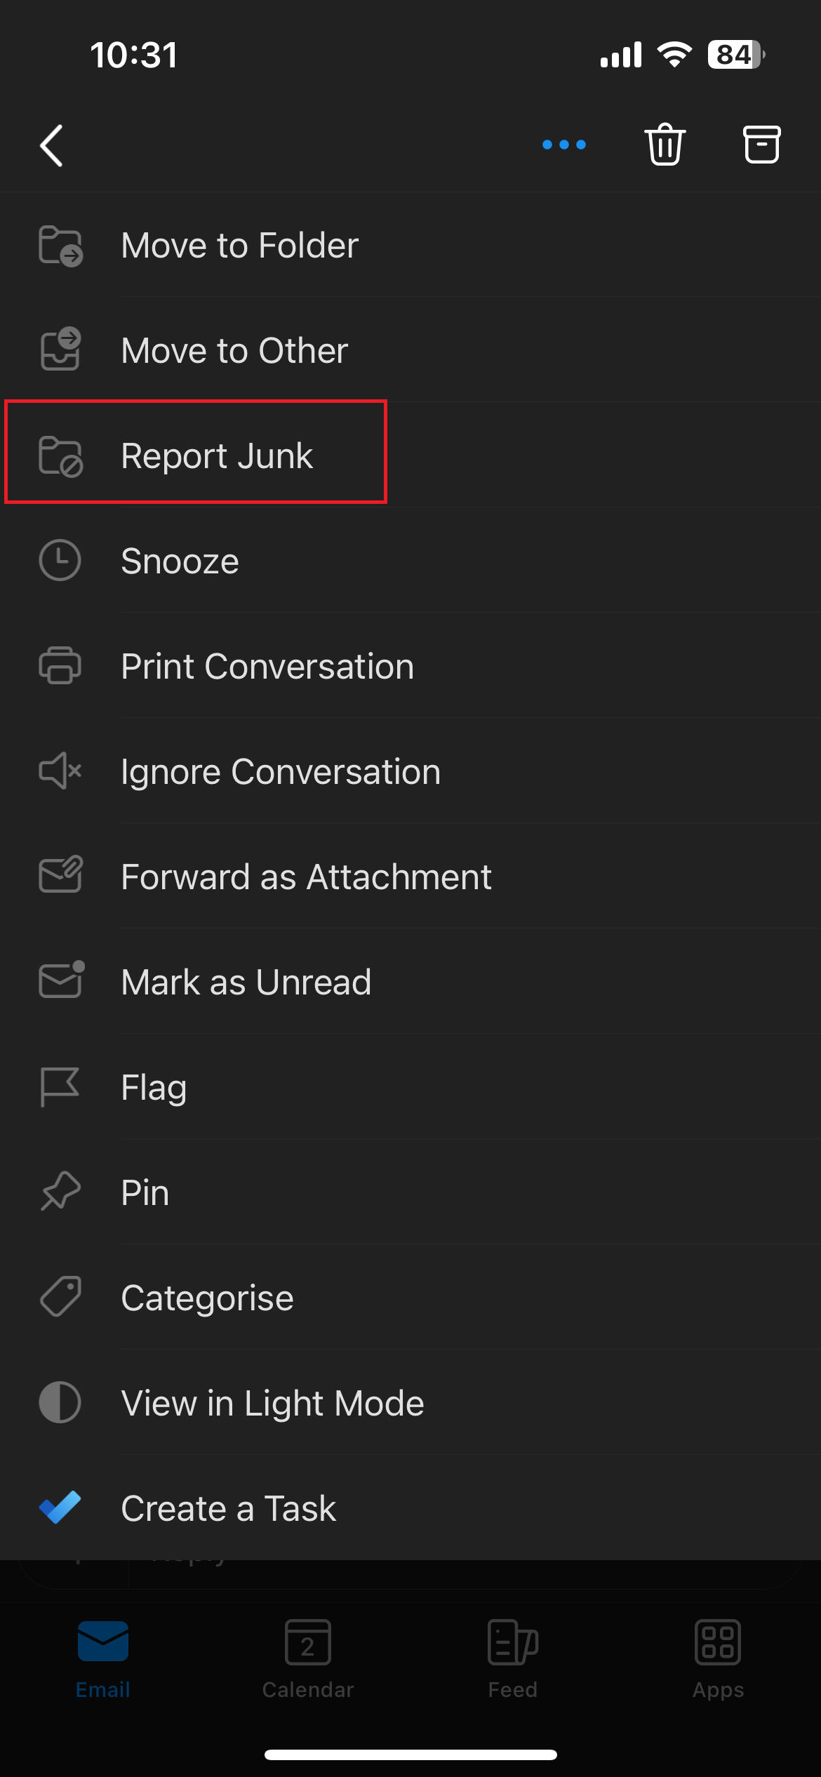Tap the Snooze clock icon
821x1777 pixels.
click(x=60, y=561)
